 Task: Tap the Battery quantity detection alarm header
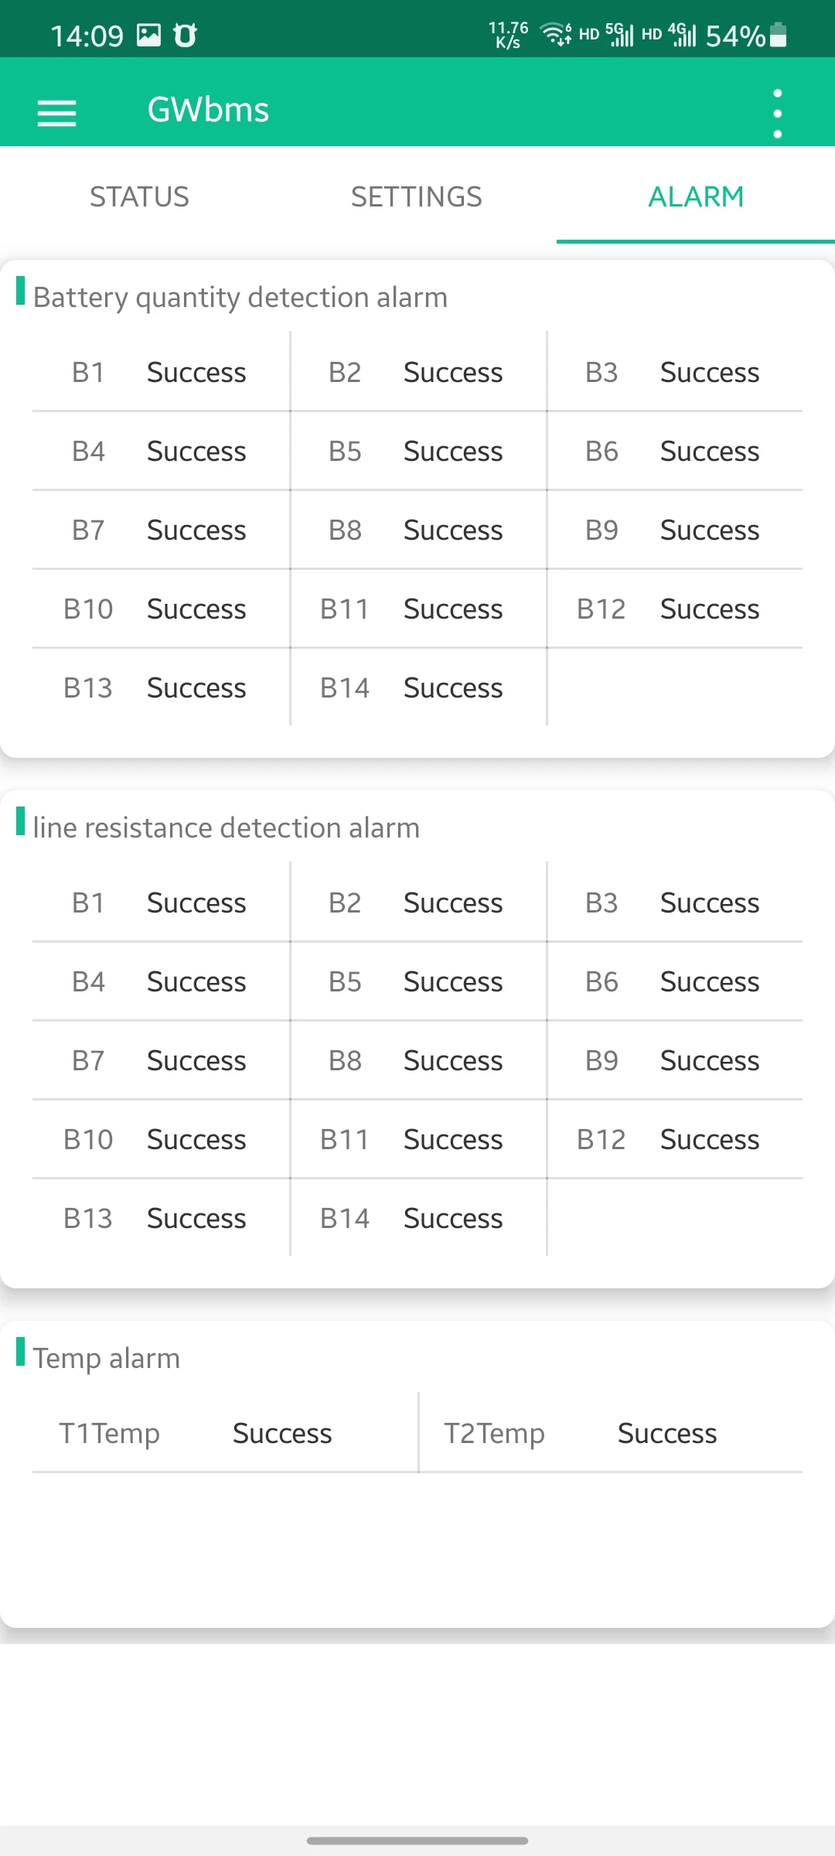240,297
